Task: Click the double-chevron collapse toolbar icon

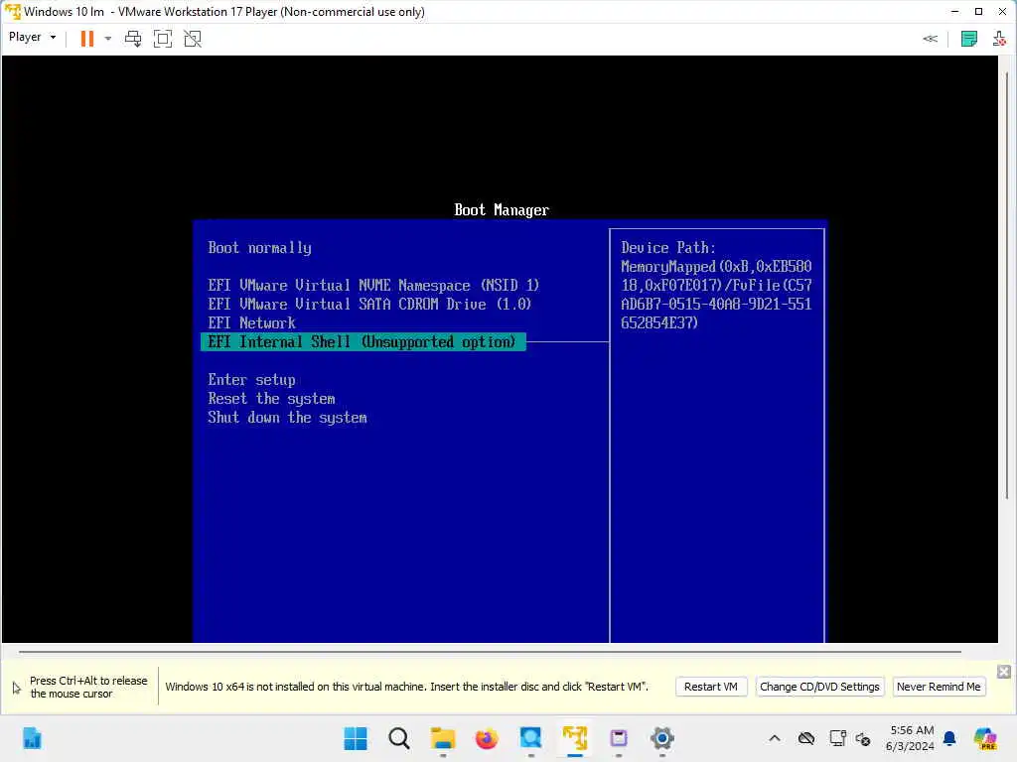Action: tap(930, 39)
